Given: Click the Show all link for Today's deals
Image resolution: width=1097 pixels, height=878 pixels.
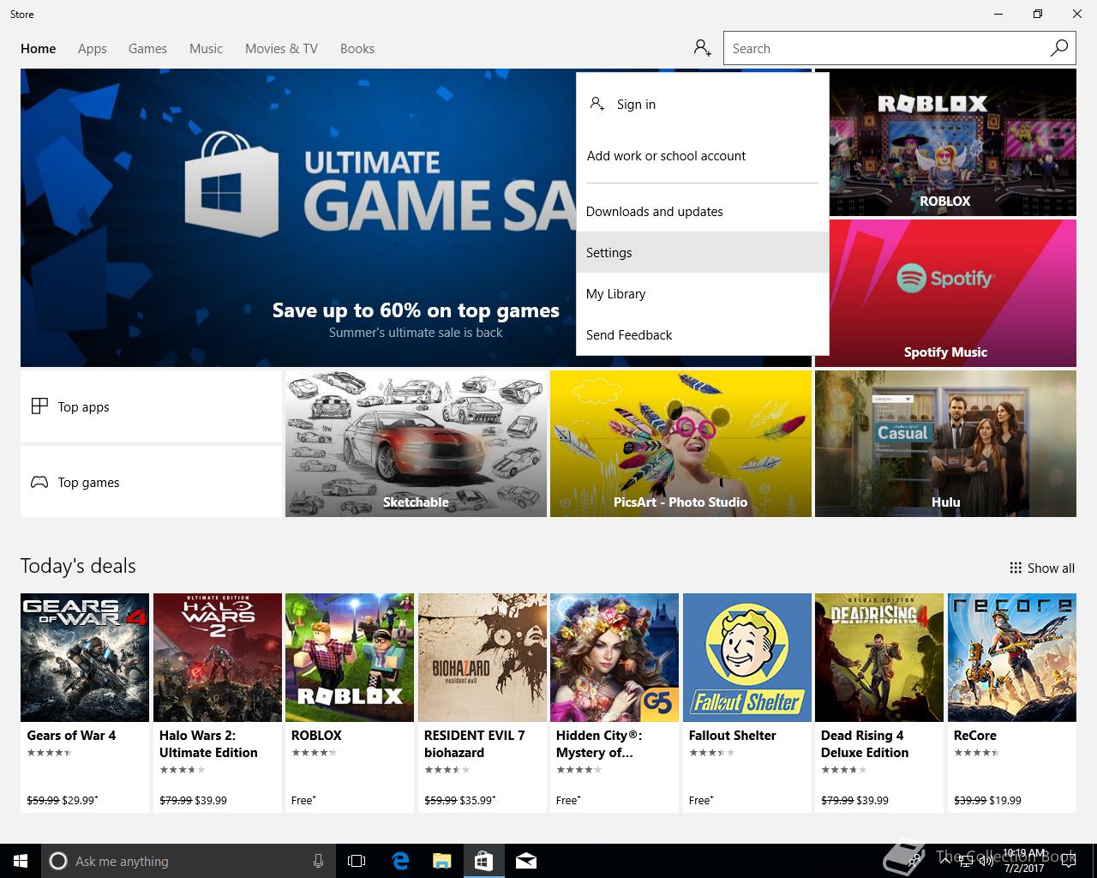Looking at the screenshot, I should pos(1042,568).
